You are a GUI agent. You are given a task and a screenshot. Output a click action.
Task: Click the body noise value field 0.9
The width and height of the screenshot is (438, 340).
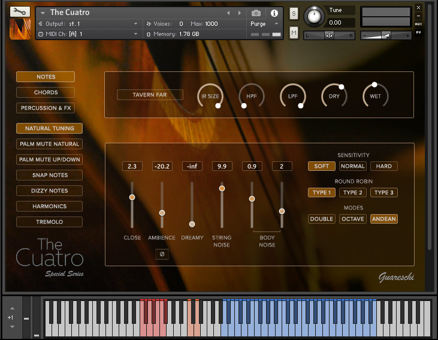(x=252, y=166)
